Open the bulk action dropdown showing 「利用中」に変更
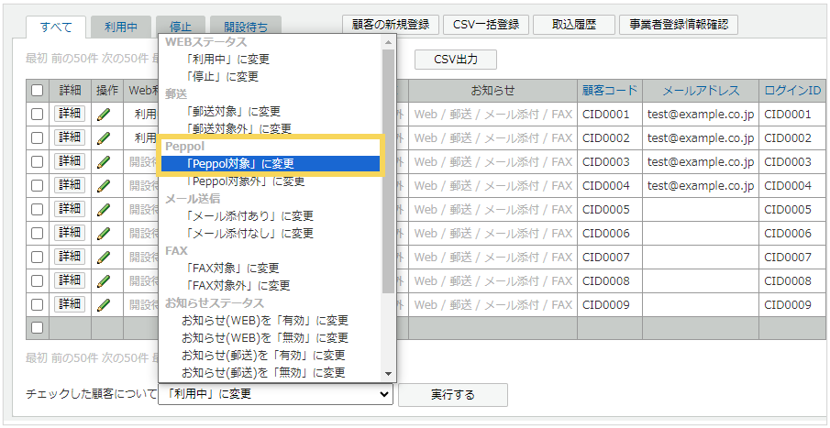The width and height of the screenshot is (830, 428). [275, 394]
